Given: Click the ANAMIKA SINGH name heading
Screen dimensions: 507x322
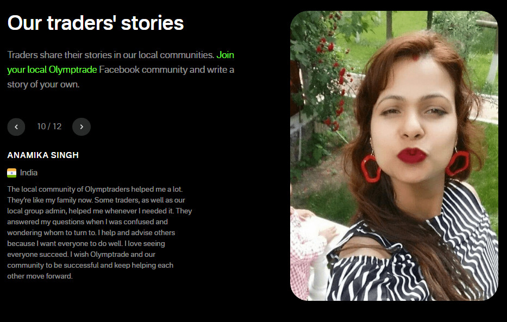Looking at the screenshot, I should pos(43,155).
